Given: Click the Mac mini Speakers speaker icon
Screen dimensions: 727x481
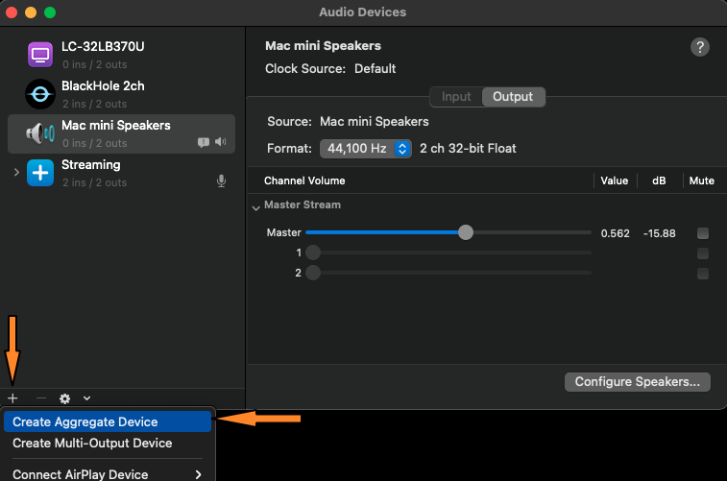Looking at the screenshot, I should point(40,133).
